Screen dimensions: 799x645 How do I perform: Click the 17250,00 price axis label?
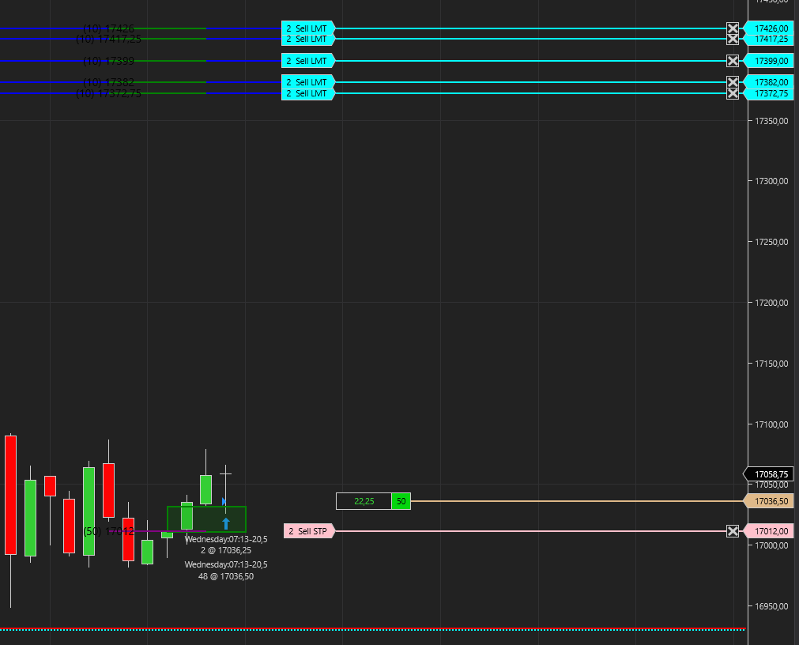tap(771, 242)
